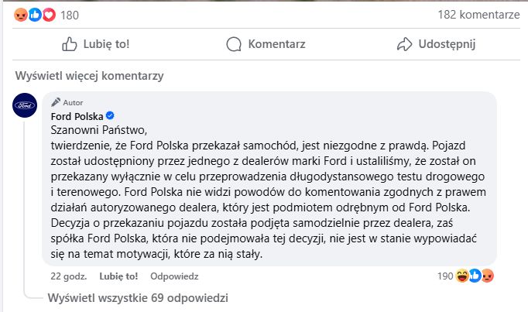Click the thumbs-up icon of the main Lubię to! button

(x=70, y=44)
